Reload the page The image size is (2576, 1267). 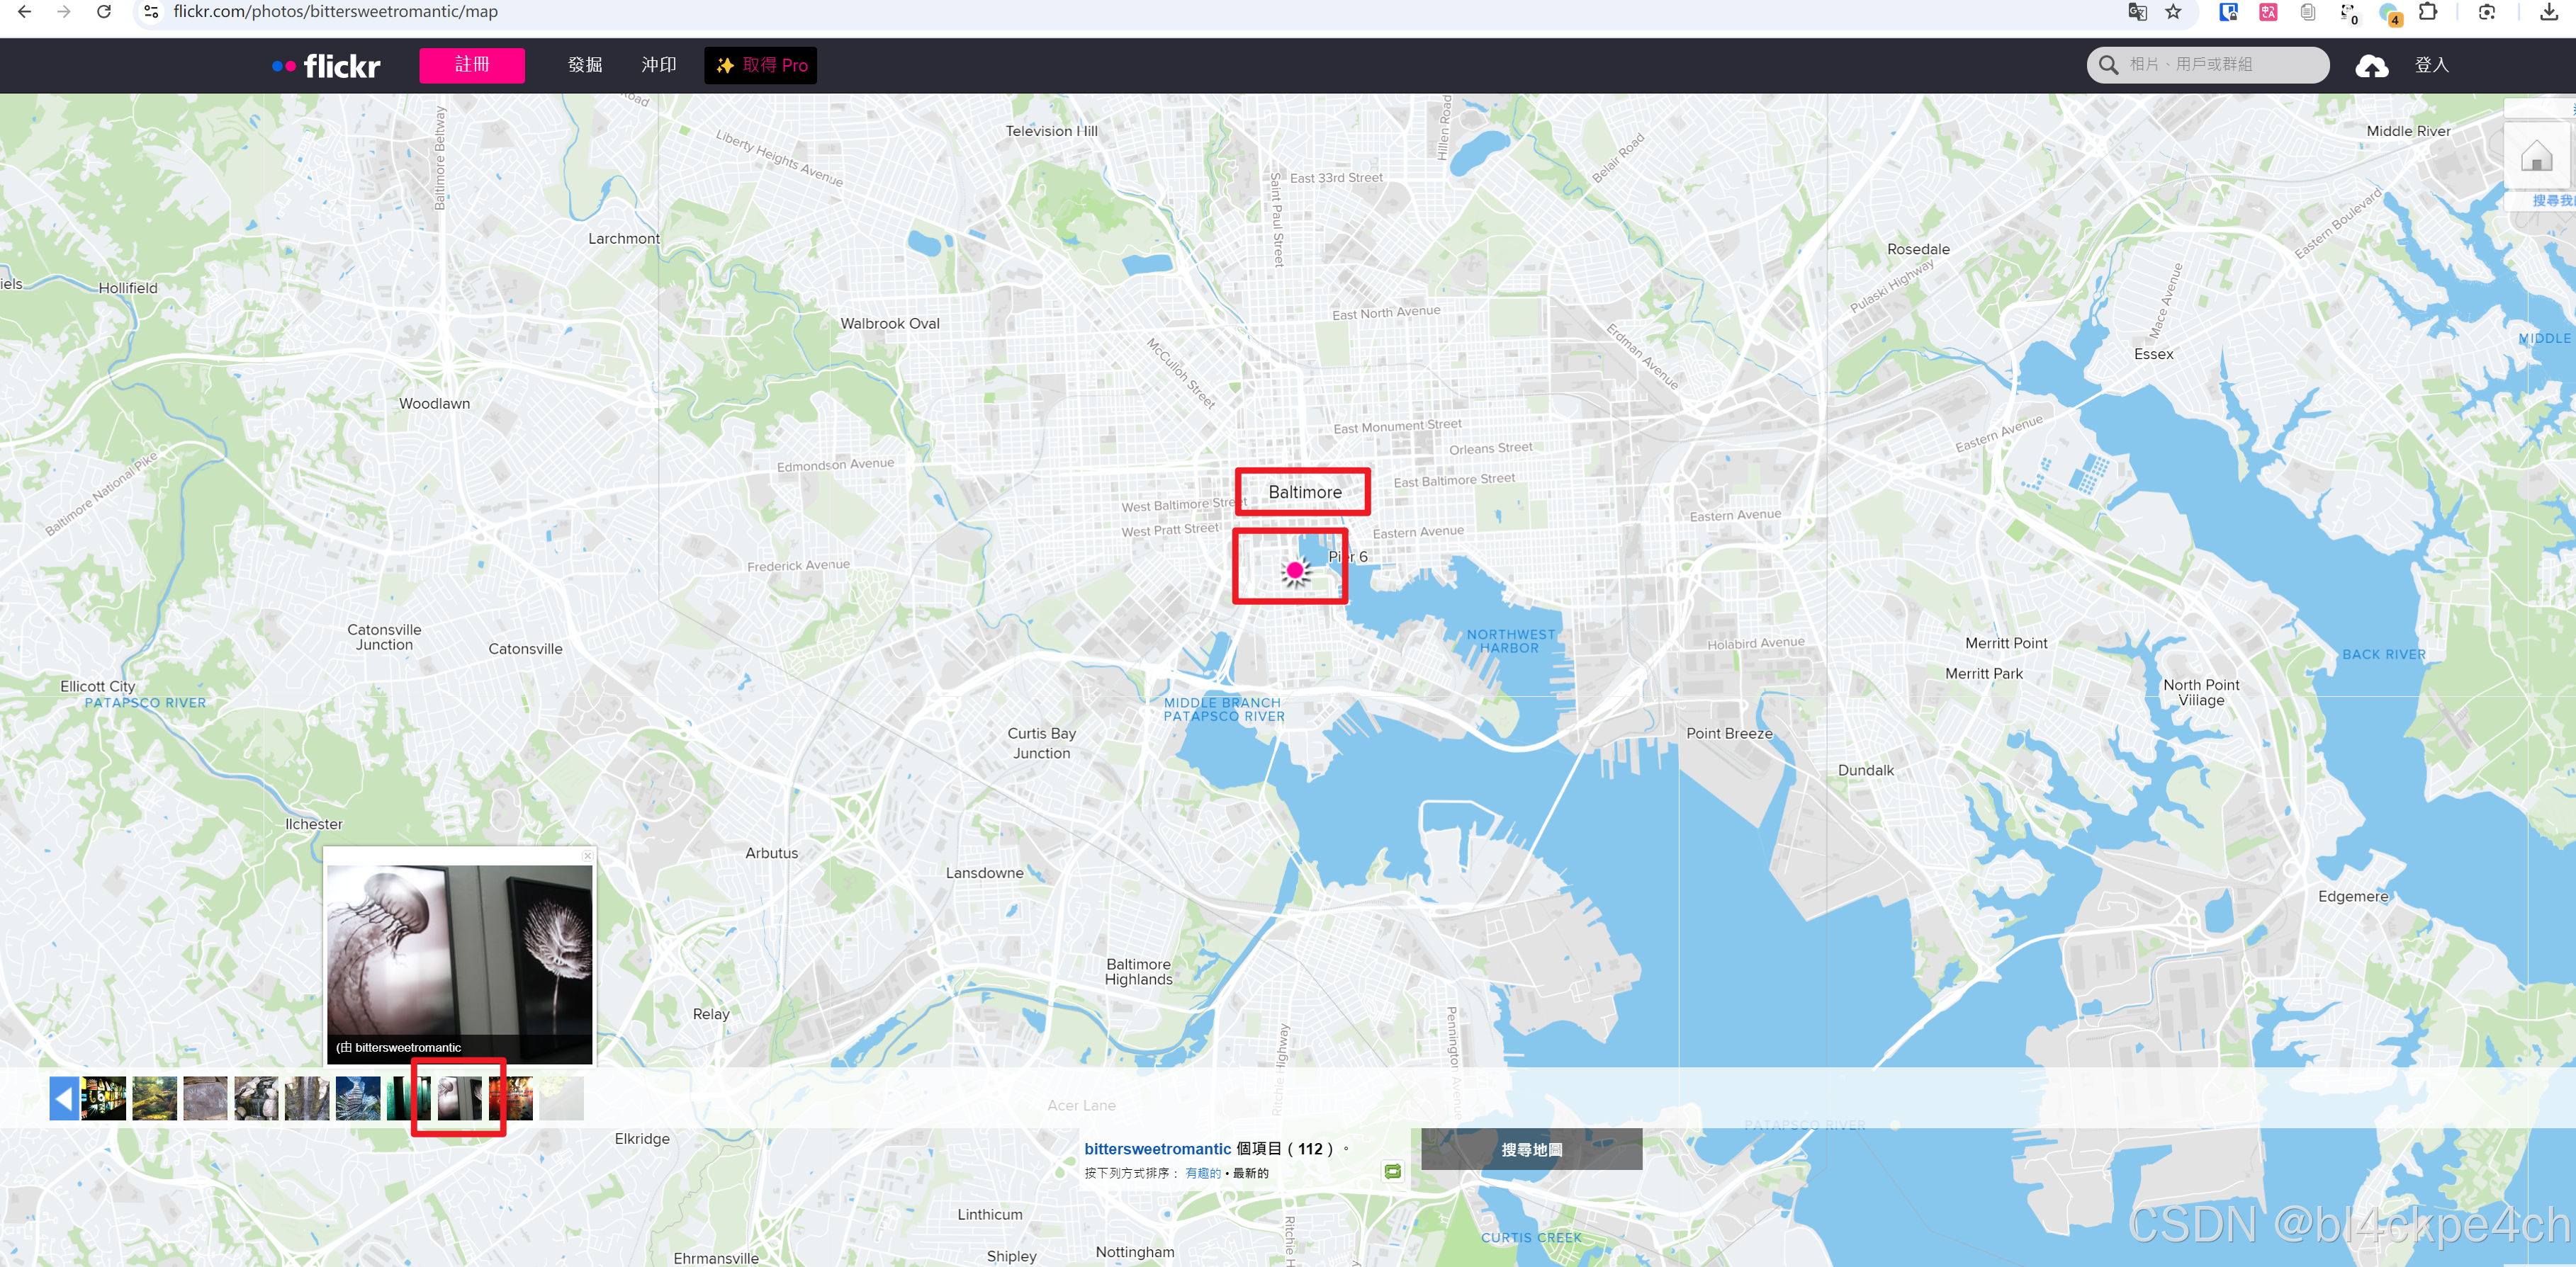pyautogui.click(x=104, y=12)
